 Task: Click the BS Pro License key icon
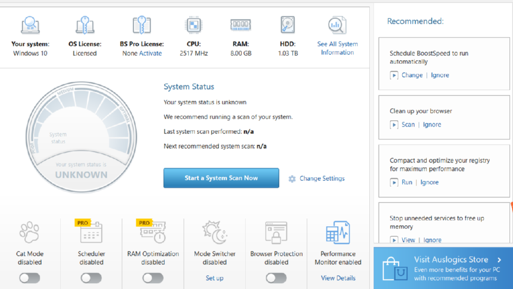tap(142, 25)
